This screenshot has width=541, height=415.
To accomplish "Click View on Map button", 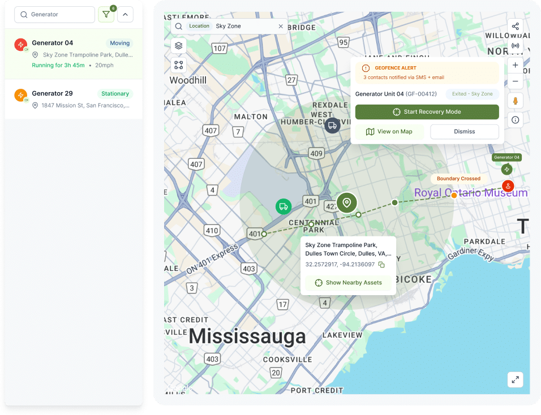I will coord(389,132).
